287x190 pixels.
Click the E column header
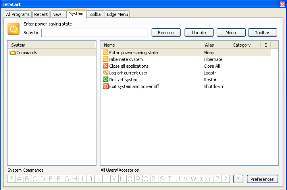266,45
